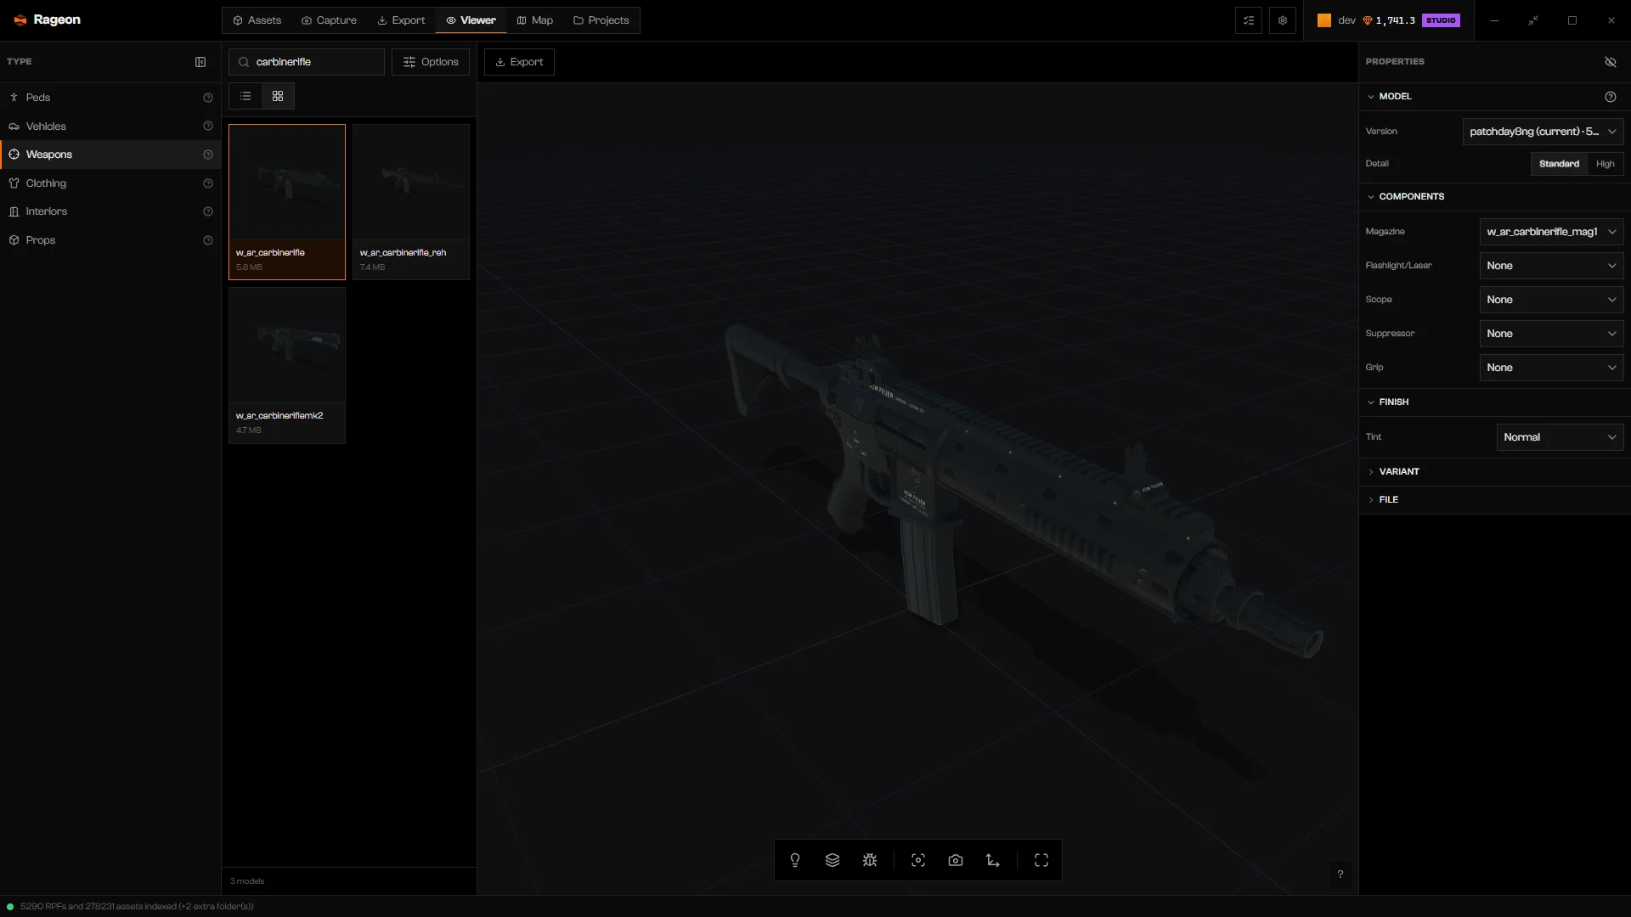This screenshot has width=1631, height=917.
Task: Click the carbinerifle search field
Action: coord(307,62)
